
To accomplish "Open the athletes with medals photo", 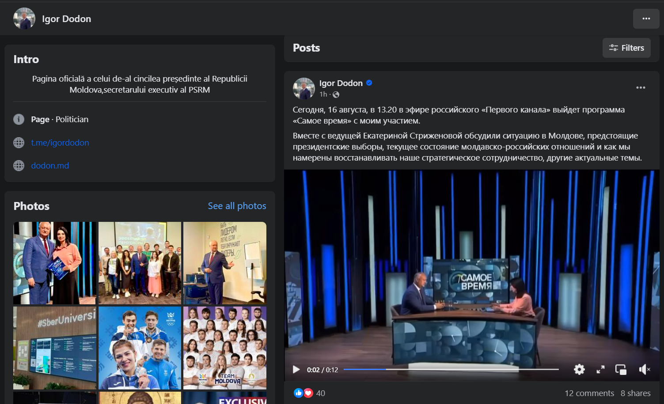I will pyautogui.click(x=140, y=348).
